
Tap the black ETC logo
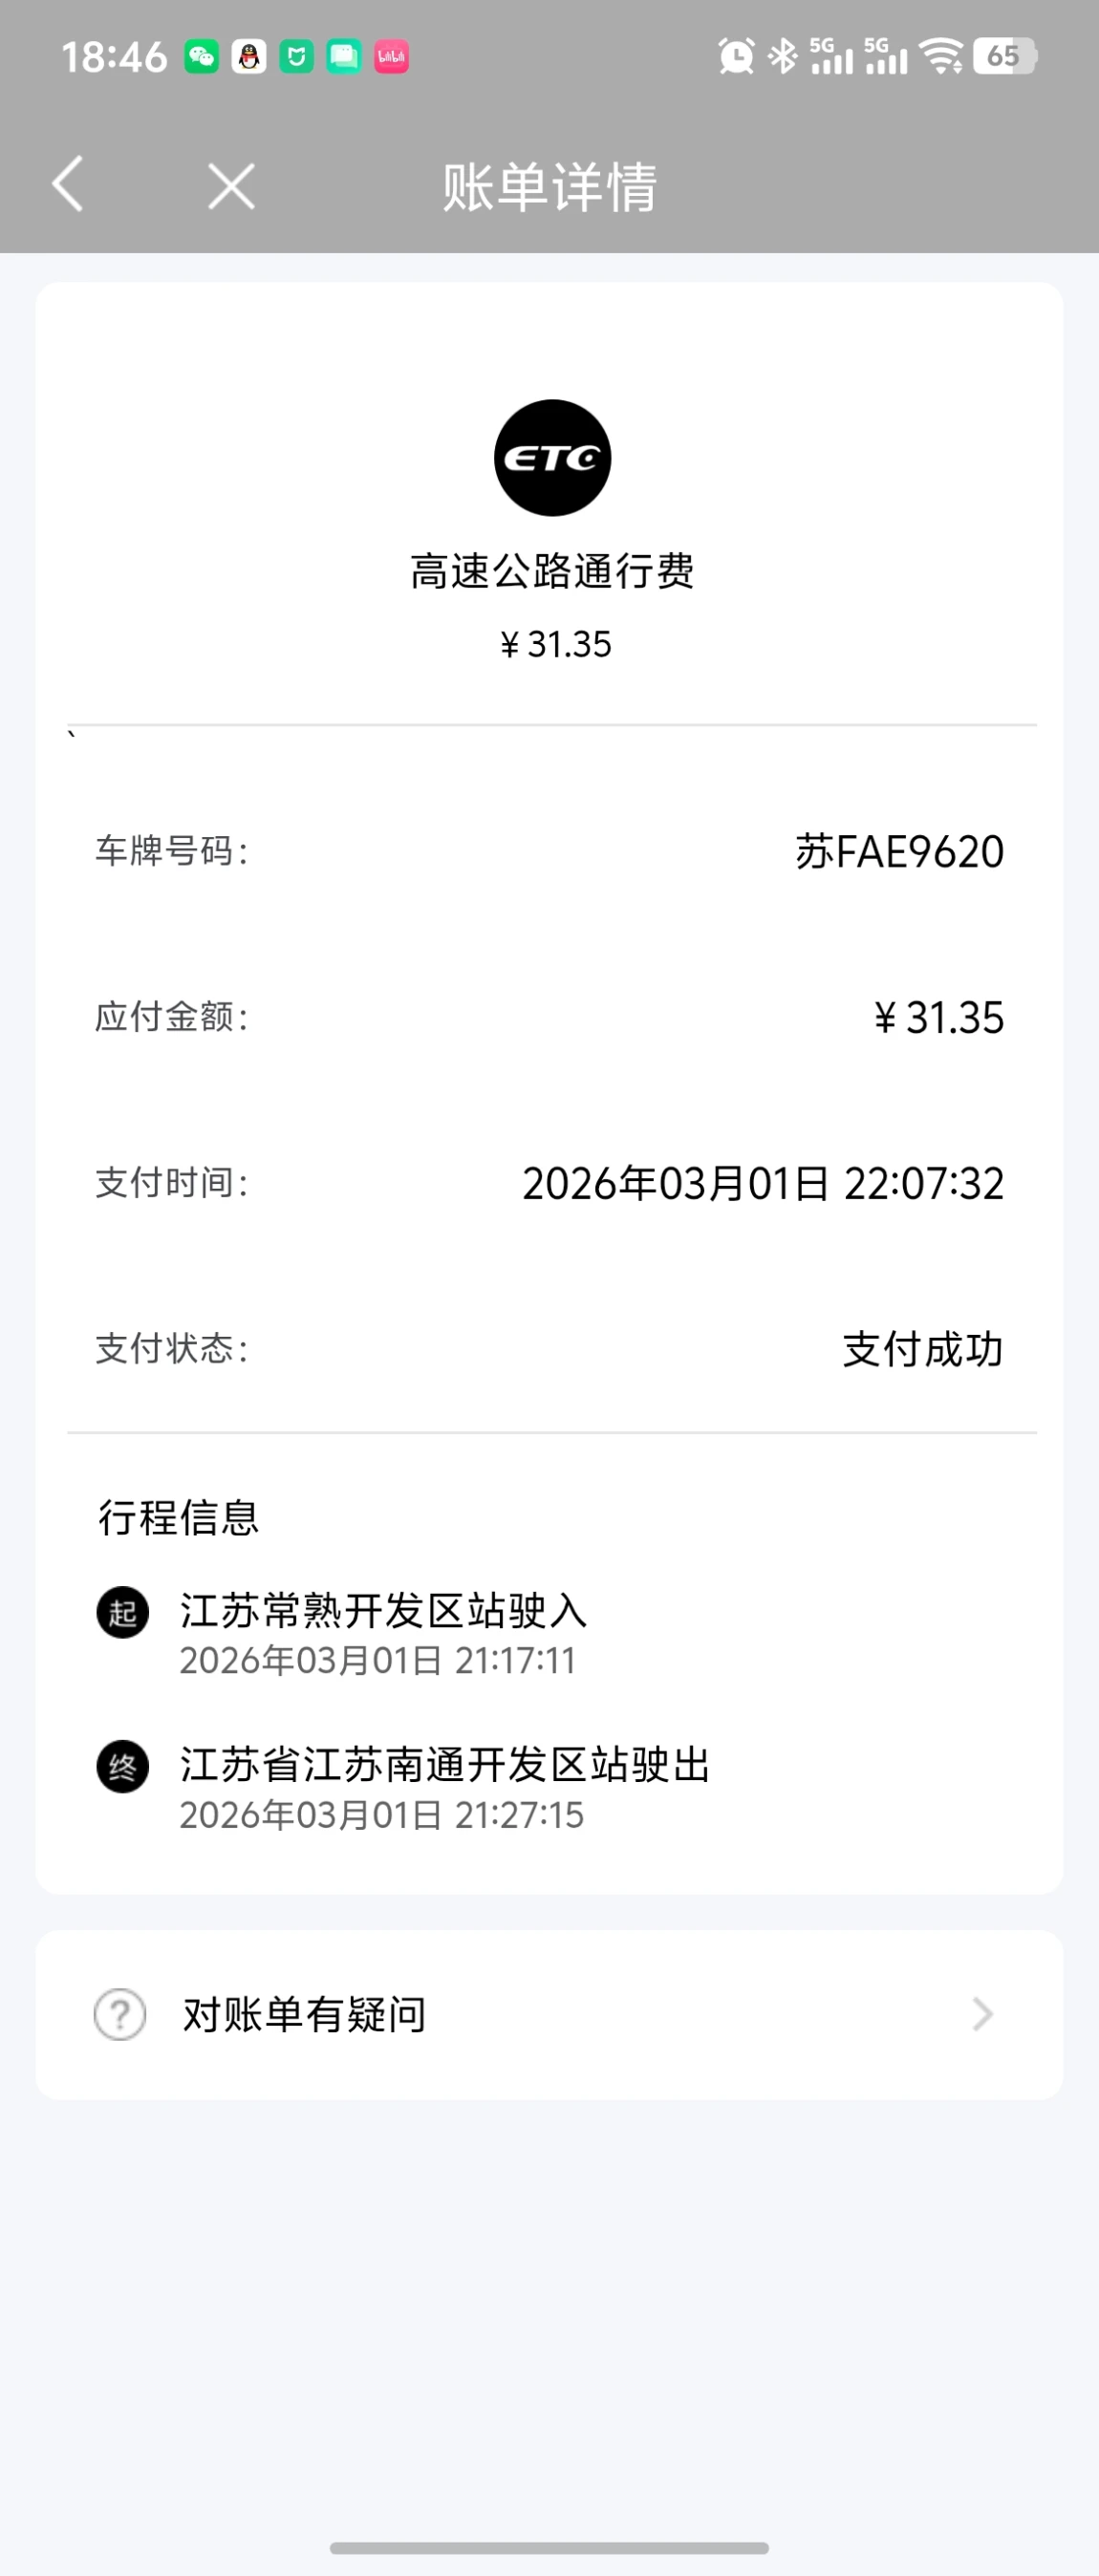552,458
